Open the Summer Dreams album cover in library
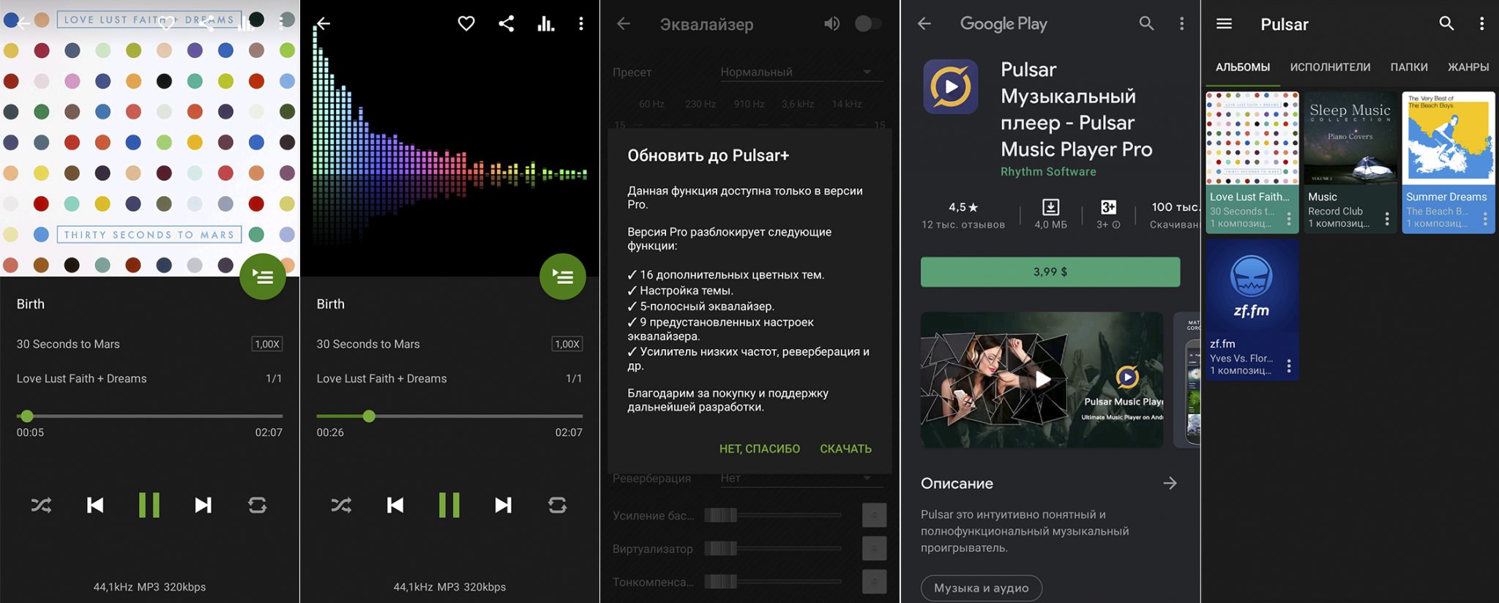Viewport: 1499px width, 603px height. tap(1448, 138)
